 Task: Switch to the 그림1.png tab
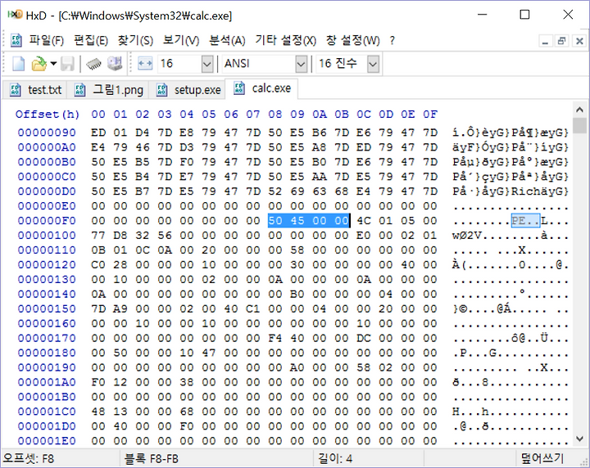pyautogui.click(x=108, y=90)
